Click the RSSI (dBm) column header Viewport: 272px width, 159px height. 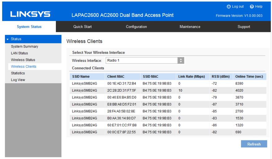(x=220, y=77)
